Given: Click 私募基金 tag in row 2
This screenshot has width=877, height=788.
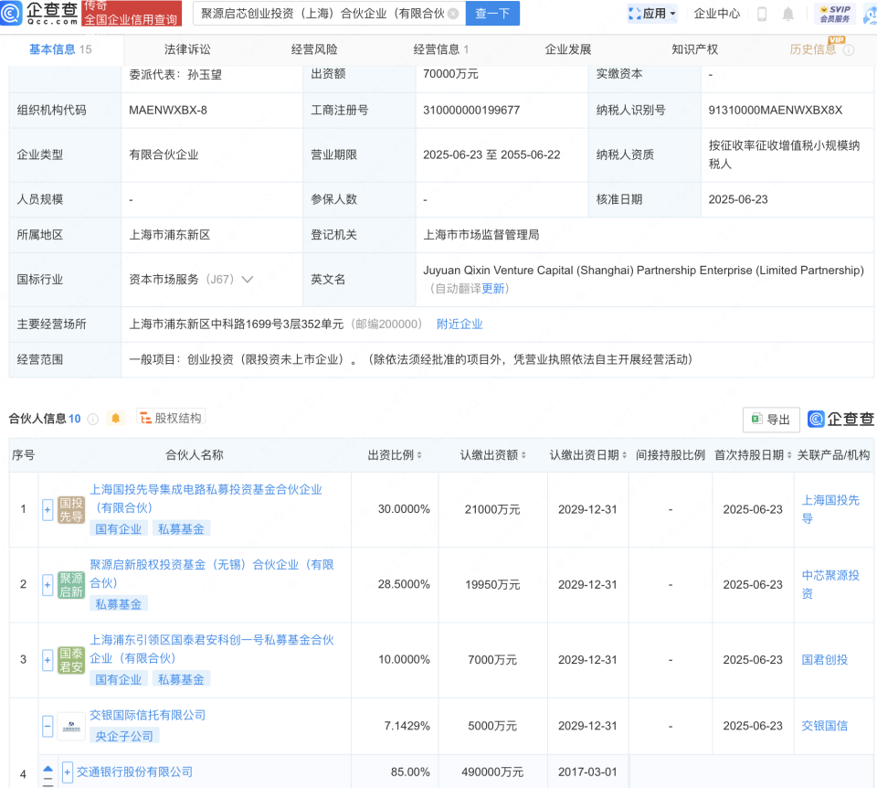Looking at the screenshot, I should coord(118,604).
